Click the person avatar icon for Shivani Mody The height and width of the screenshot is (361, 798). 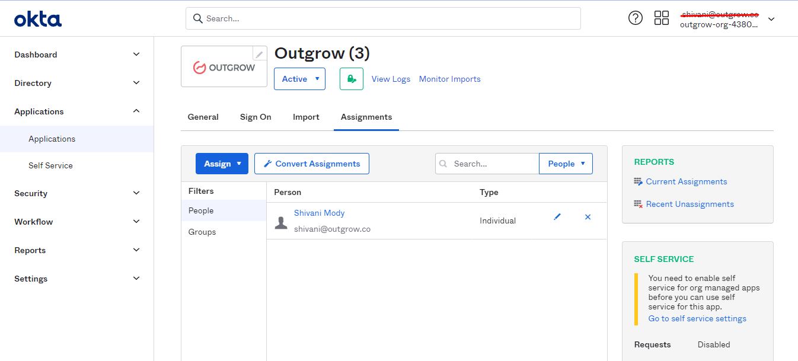281,222
